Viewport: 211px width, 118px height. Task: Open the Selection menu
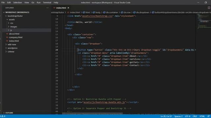tap(17, 2)
